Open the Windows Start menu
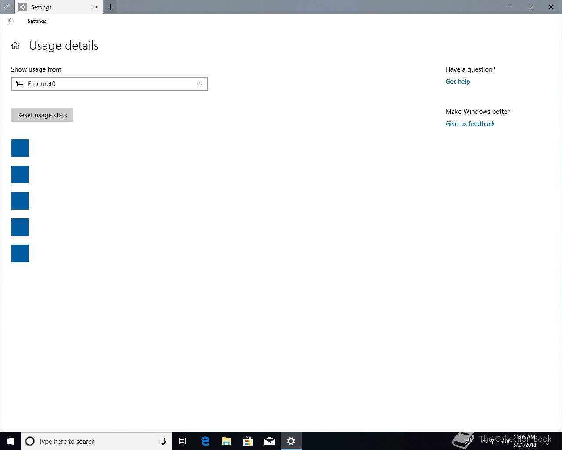The height and width of the screenshot is (450, 562). pyautogui.click(x=11, y=441)
